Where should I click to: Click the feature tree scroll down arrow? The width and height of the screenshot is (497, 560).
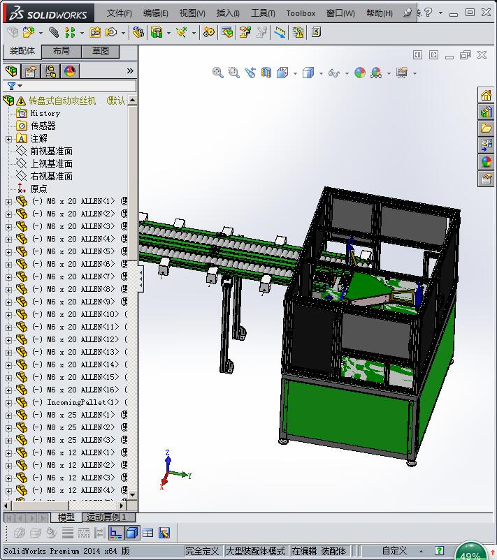pyautogui.click(x=132, y=495)
